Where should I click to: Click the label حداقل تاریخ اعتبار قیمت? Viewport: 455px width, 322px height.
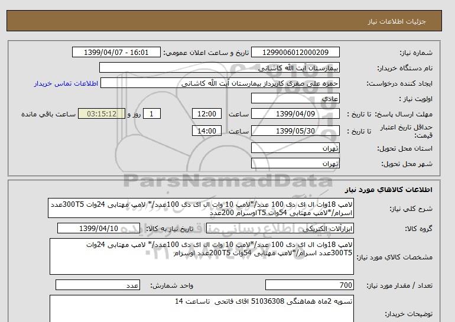point(407,131)
